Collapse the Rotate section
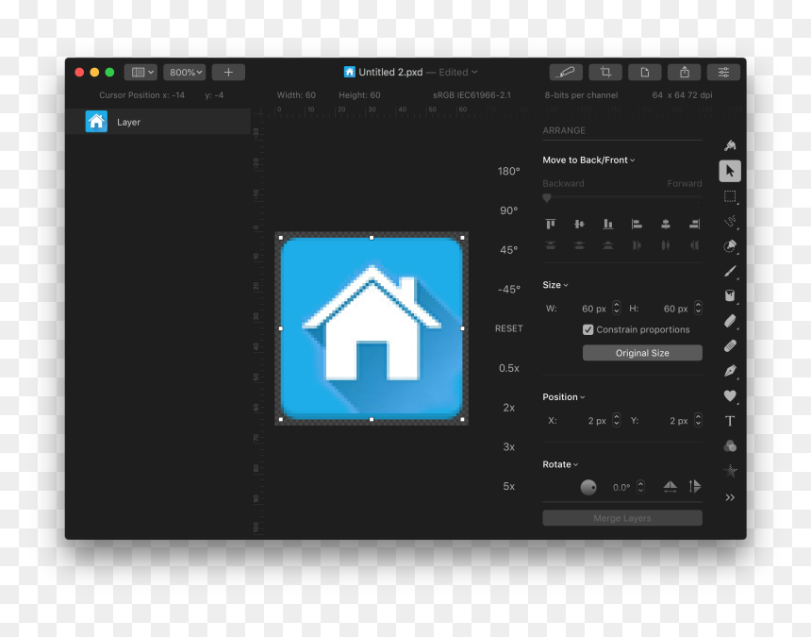 click(x=560, y=464)
